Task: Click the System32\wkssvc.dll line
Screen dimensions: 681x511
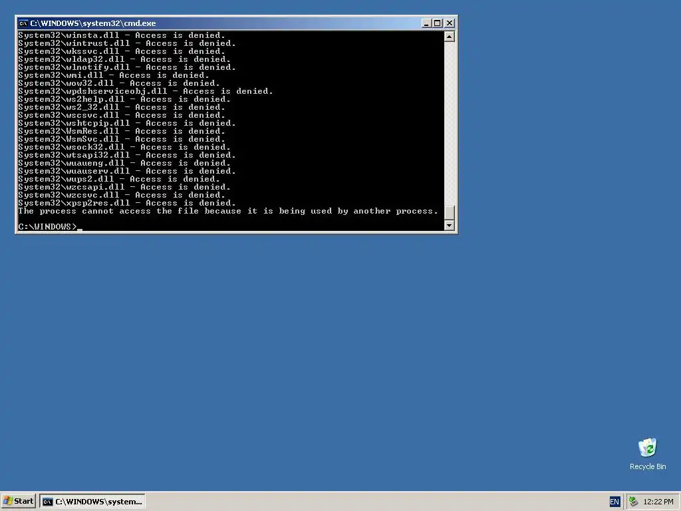Action: [x=122, y=51]
